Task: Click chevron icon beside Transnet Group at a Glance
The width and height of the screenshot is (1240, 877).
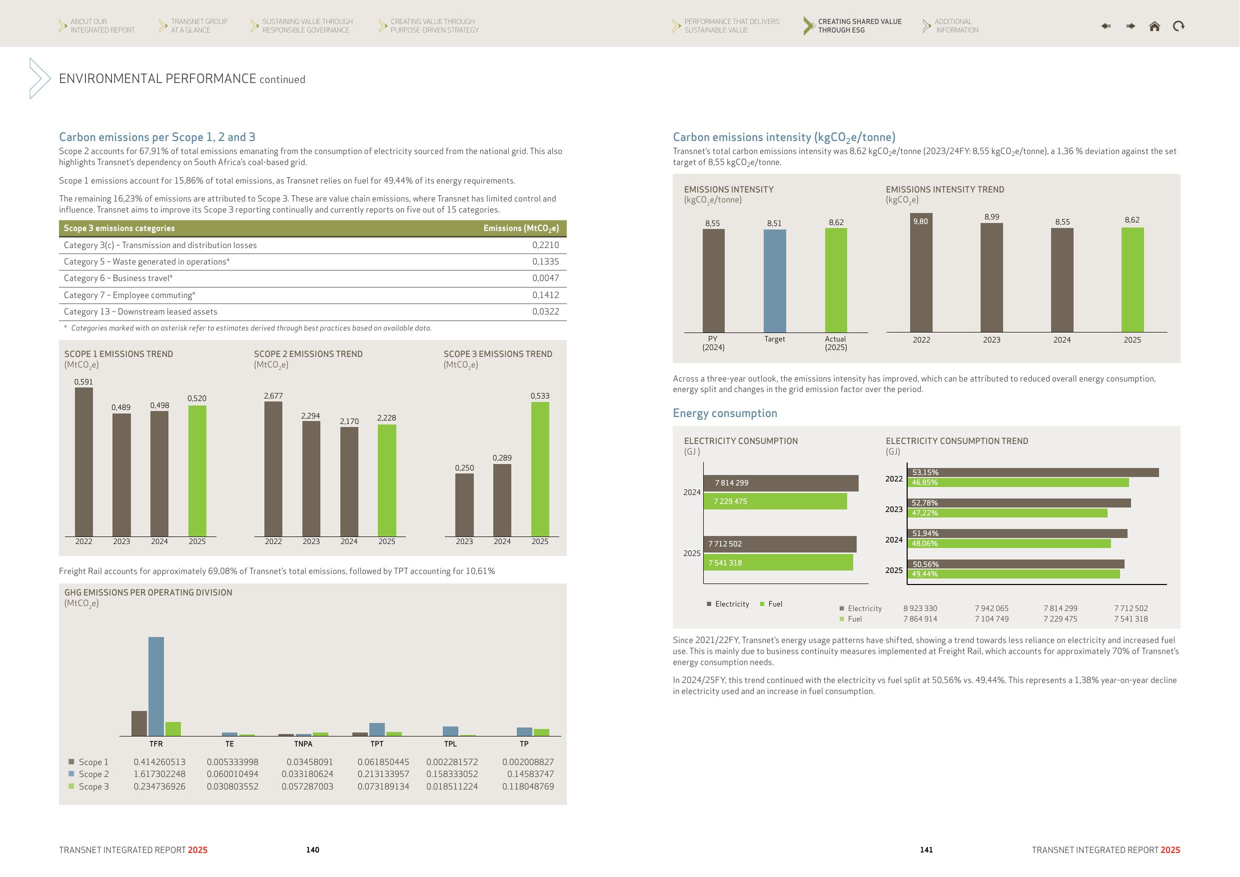Action: (163, 26)
